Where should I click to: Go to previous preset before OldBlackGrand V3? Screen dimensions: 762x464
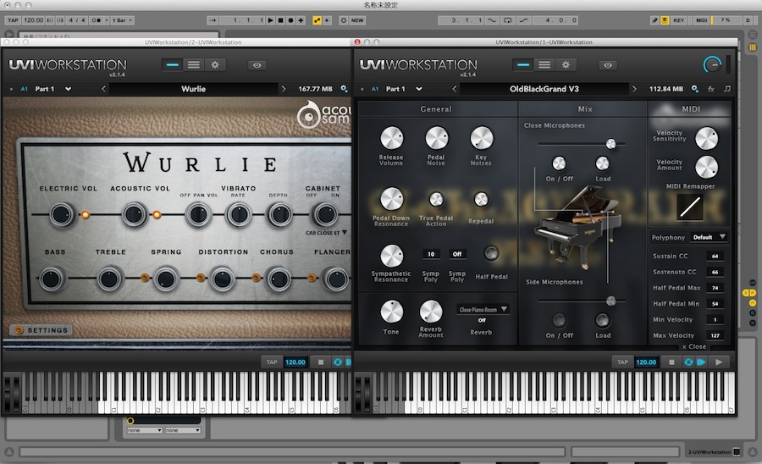[455, 89]
